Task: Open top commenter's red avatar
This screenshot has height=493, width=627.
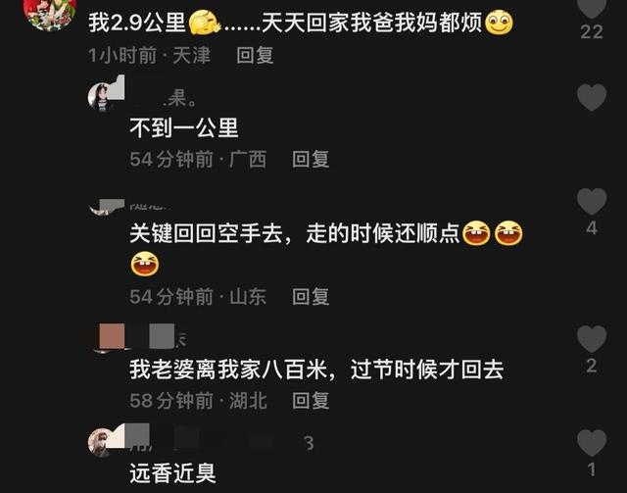Action: pyautogui.click(x=50, y=12)
